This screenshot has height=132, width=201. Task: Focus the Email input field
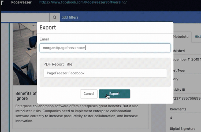[105, 48]
